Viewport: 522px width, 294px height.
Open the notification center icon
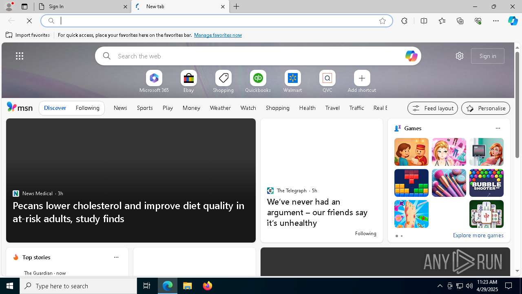click(x=509, y=286)
